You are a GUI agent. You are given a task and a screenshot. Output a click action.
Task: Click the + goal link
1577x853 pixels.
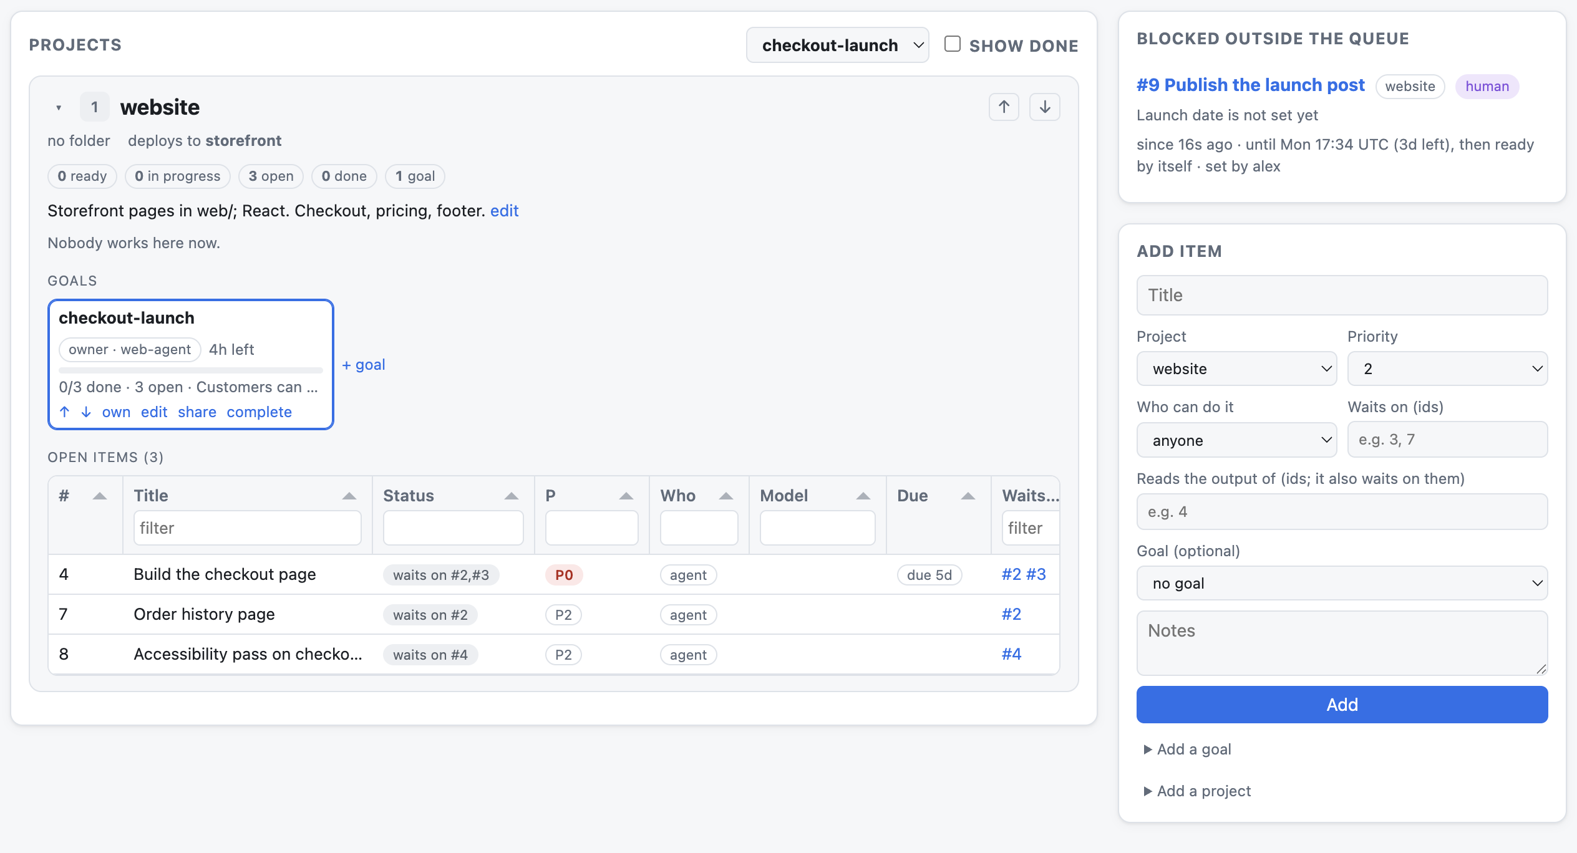(x=364, y=365)
